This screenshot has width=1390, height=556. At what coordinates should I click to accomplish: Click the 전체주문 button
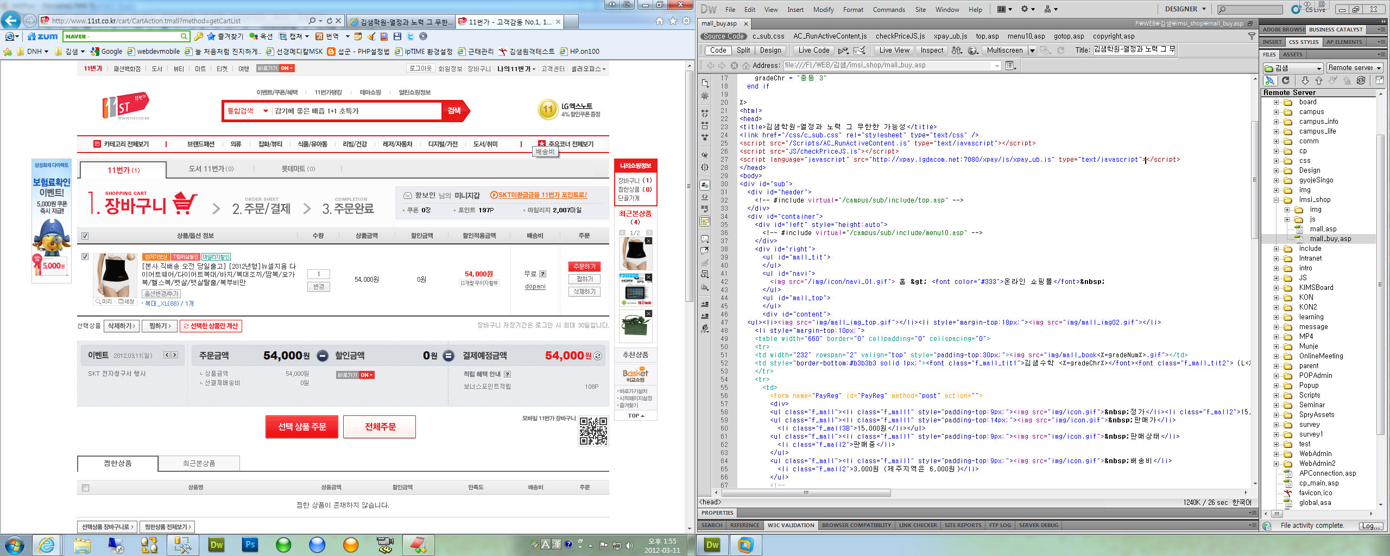pos(380,427)
